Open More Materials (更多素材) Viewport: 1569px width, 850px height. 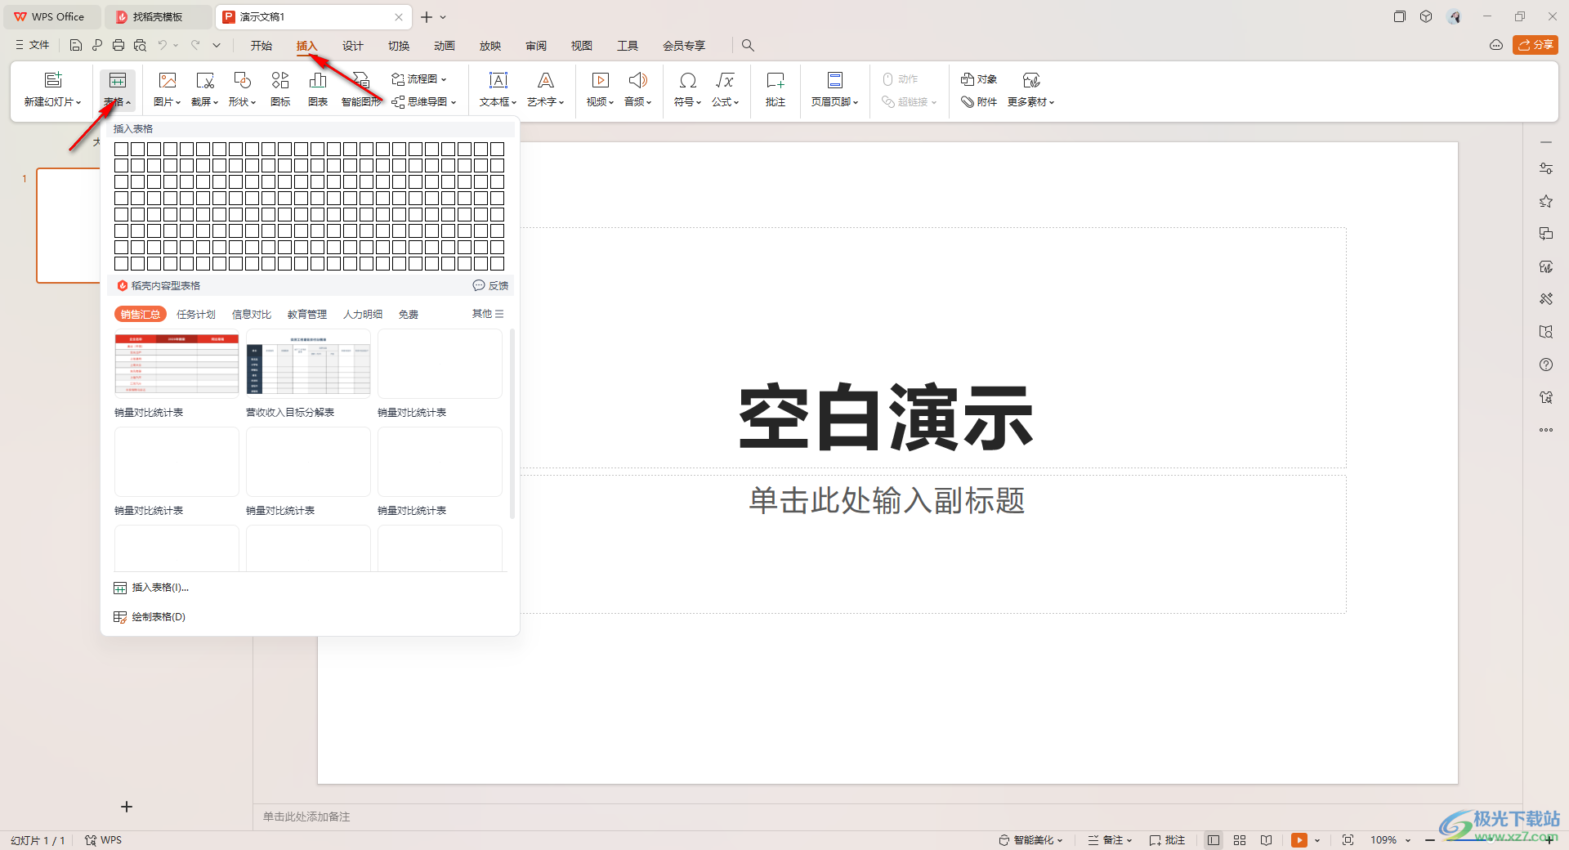(x=1031, y=89)
